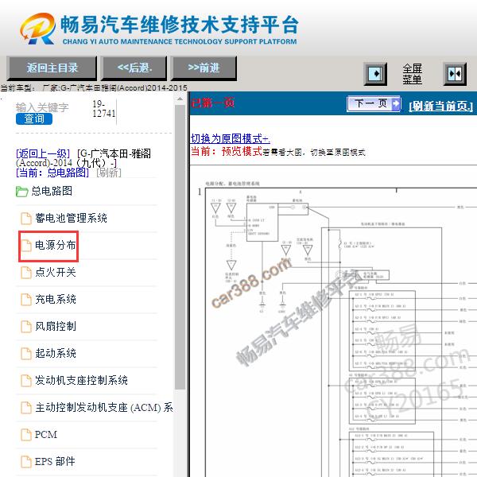Click document icon beside 发动机支座控制系统
The width and height of the screenshot is (477, 477).
pos(26,381)
